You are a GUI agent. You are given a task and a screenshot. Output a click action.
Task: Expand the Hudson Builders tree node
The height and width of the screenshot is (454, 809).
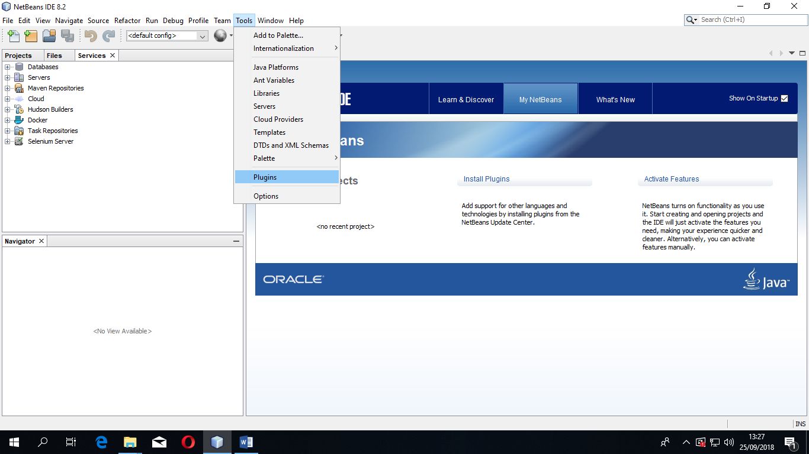pos(8,109)
